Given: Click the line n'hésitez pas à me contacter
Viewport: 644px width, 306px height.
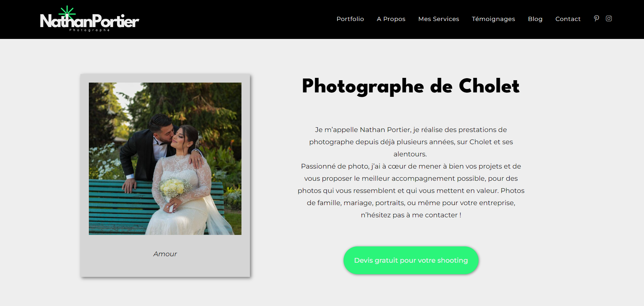Looking at the screenshot, I should 411,215.
